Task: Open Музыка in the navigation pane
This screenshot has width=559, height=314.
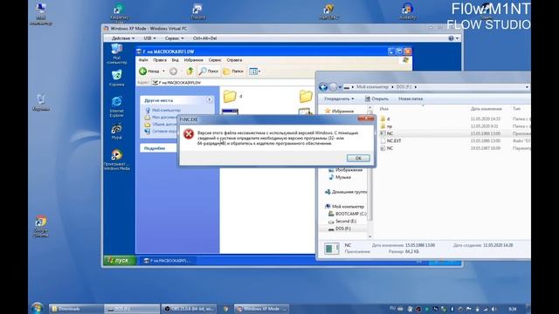Action: pyautogui.click(x=340, y=177)
